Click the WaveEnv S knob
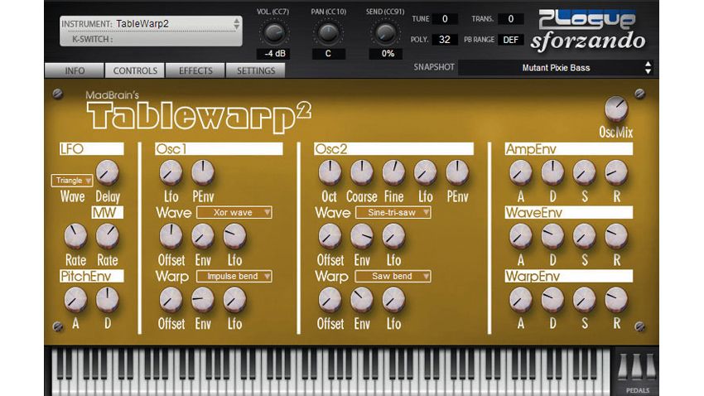Image resolution: width=704 pixels, height=396 pixels. 585,236
